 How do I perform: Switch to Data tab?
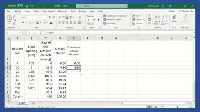(x=73, y=11)
